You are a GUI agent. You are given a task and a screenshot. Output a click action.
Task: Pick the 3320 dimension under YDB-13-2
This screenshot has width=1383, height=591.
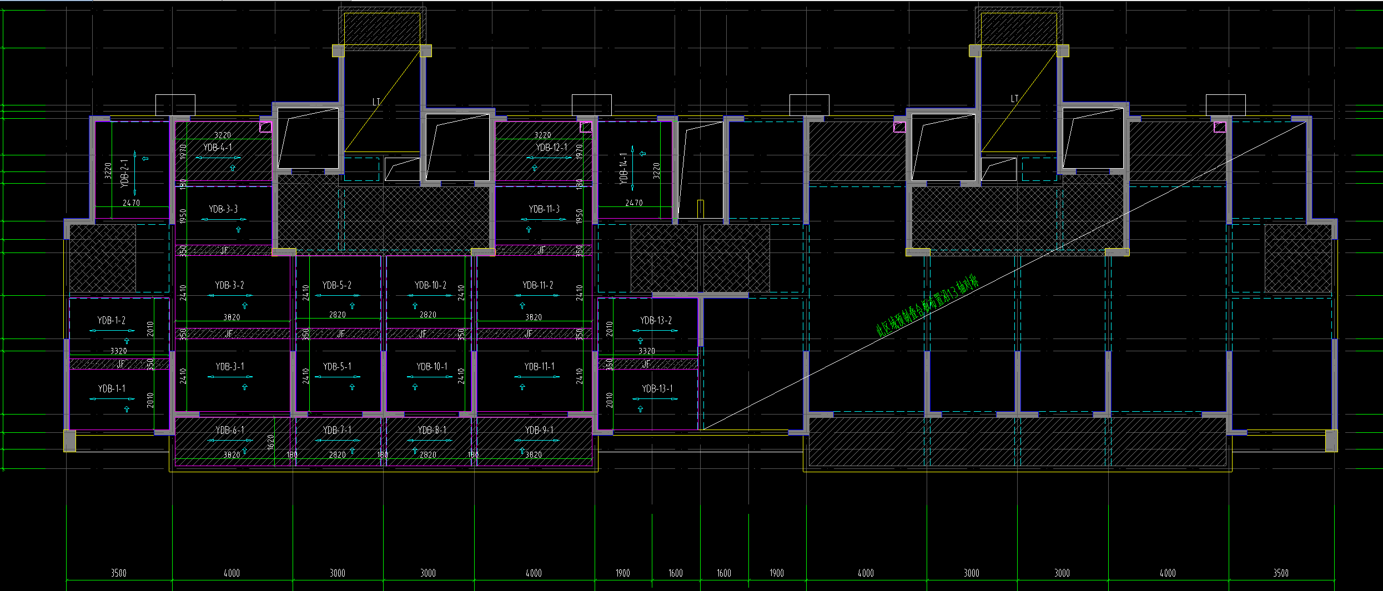[x=647, y=351]
